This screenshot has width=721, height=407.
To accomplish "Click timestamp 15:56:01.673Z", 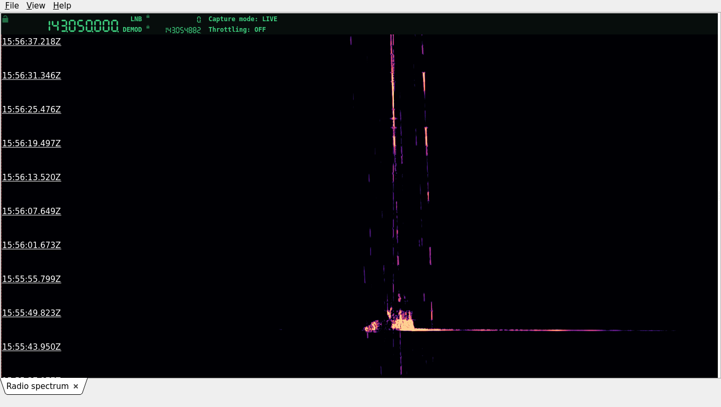I will click(31, 245).
